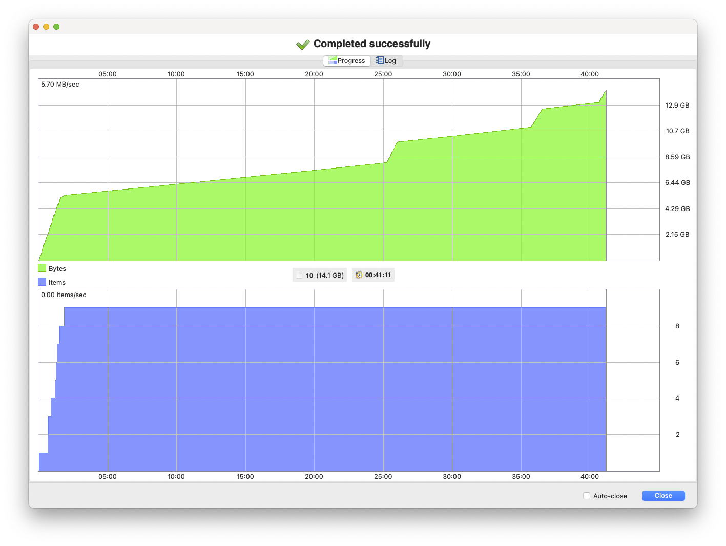Click the 12.9 GB axis label
The image size is (726, 546).
(677, 106)
